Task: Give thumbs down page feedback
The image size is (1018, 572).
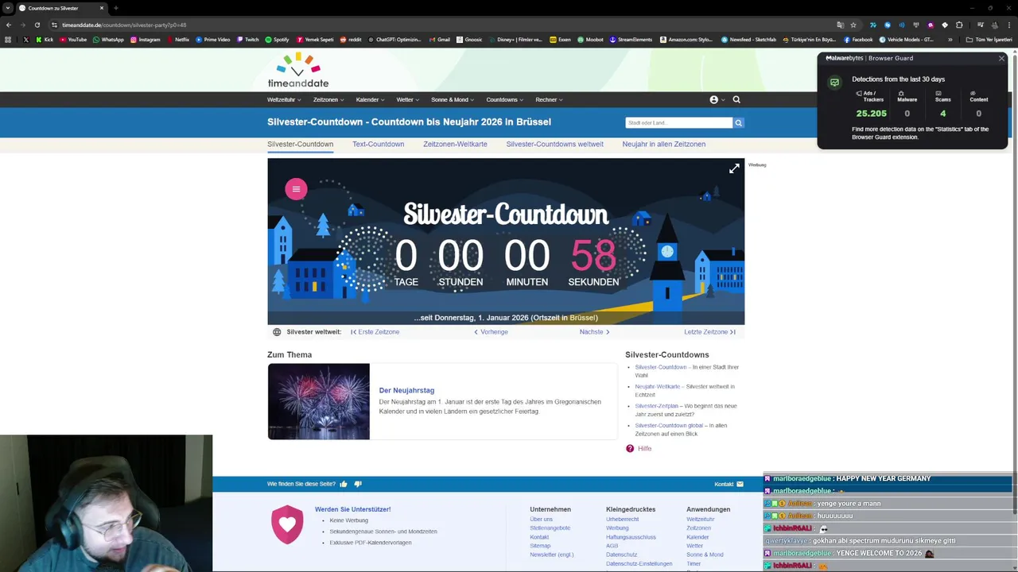Action: point(358,484)
